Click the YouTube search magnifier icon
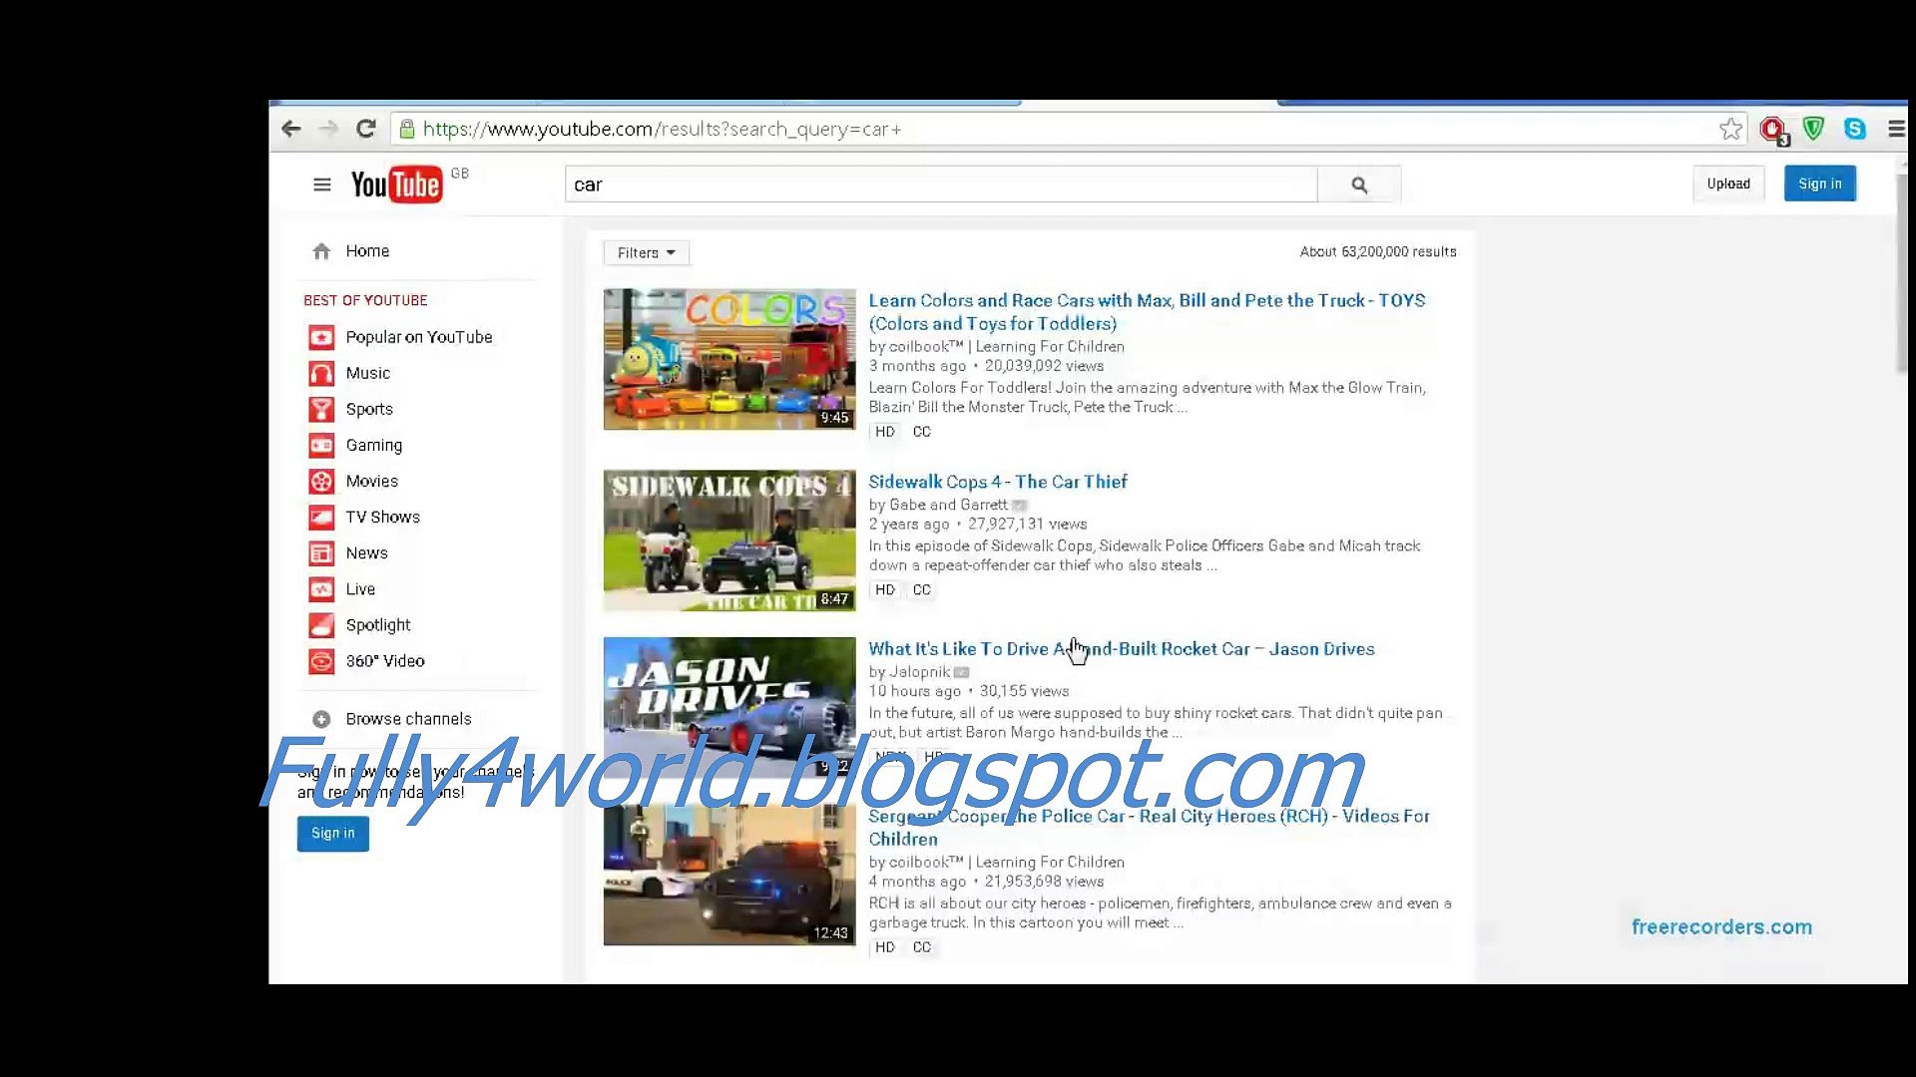This screenshot has height=1077, width=1916. pyautogui.click(x=1359, y=184)
